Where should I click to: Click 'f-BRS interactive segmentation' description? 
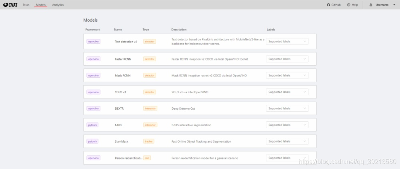coord(191,125)
